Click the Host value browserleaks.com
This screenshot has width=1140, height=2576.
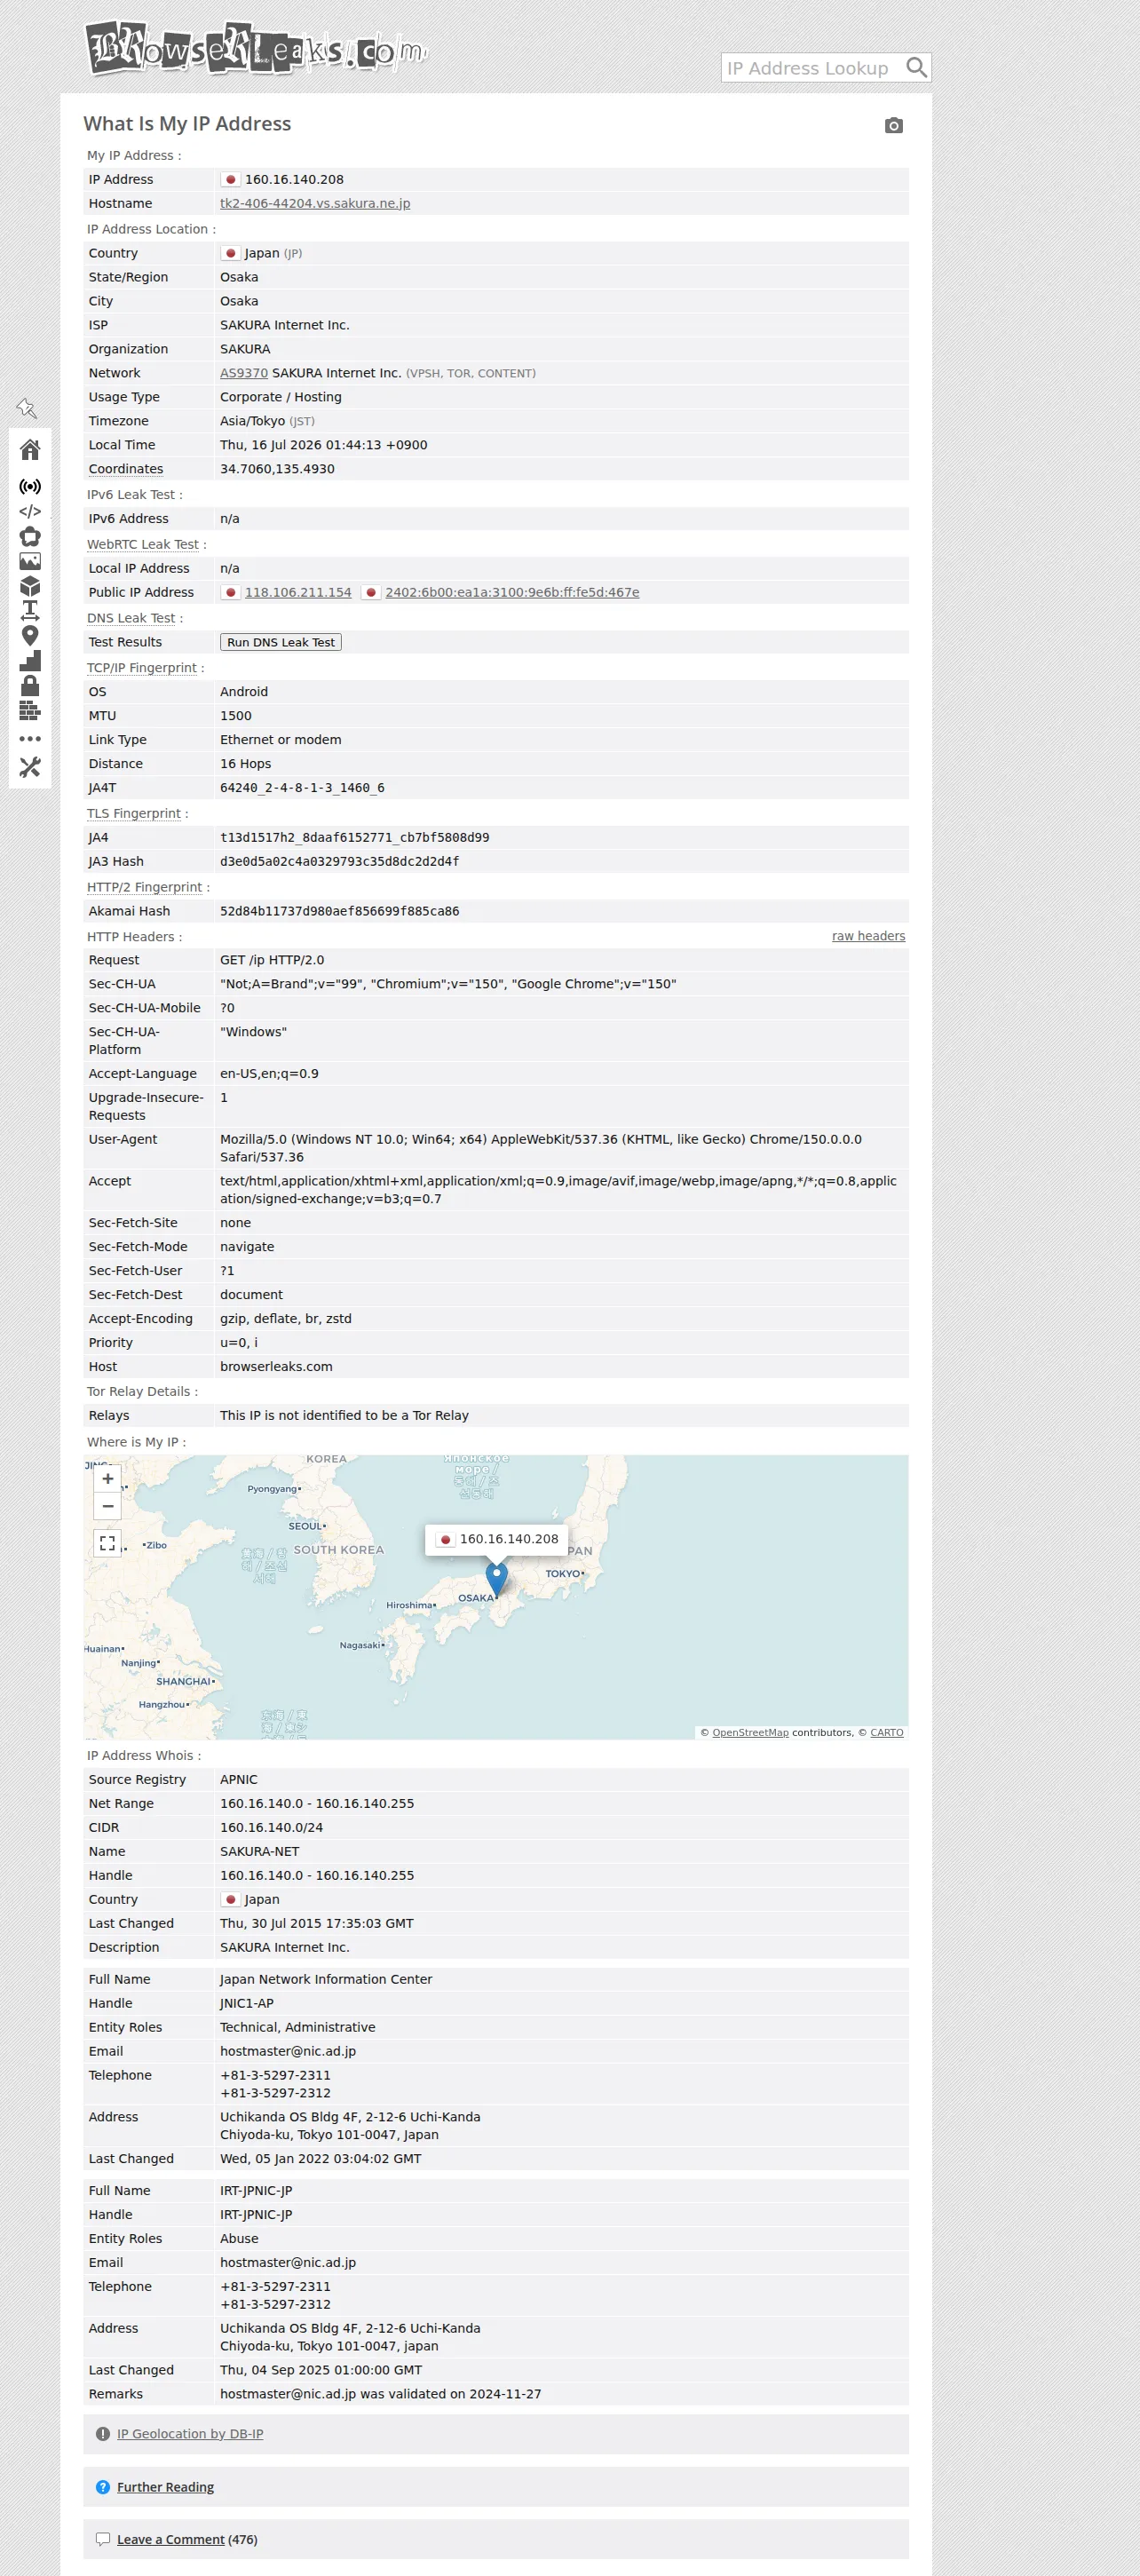pos(277,1367)
